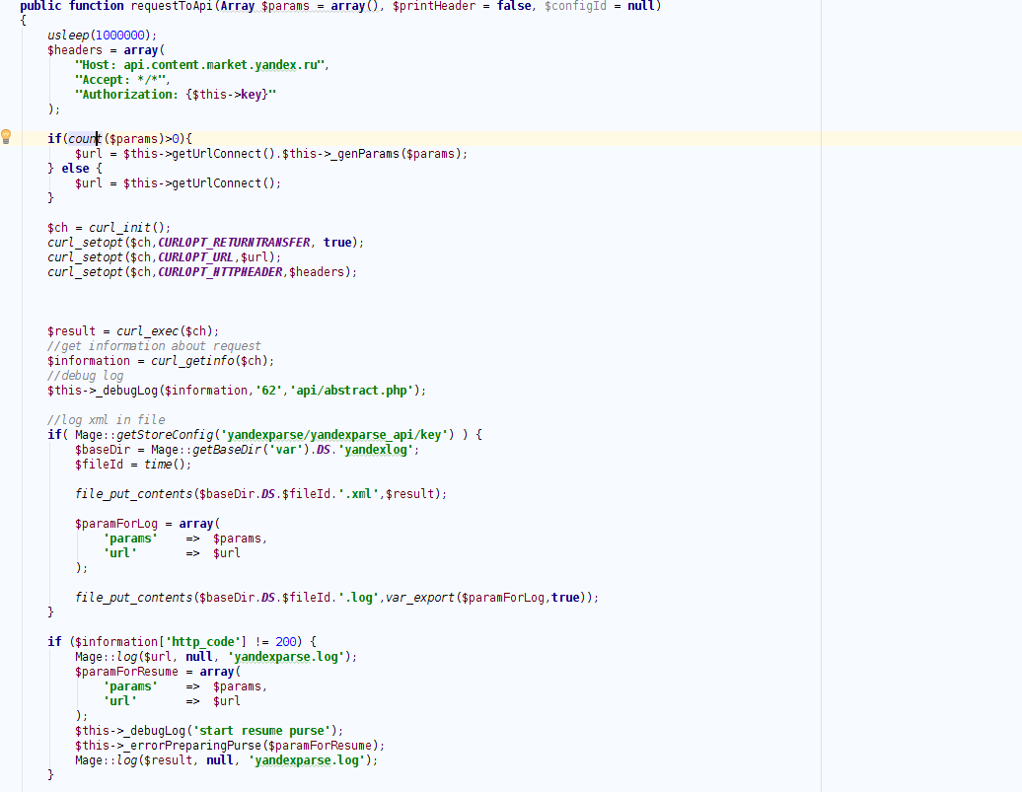
Task: Click the _errorPreparingPurse method call
Action: (x=192, y=745)
